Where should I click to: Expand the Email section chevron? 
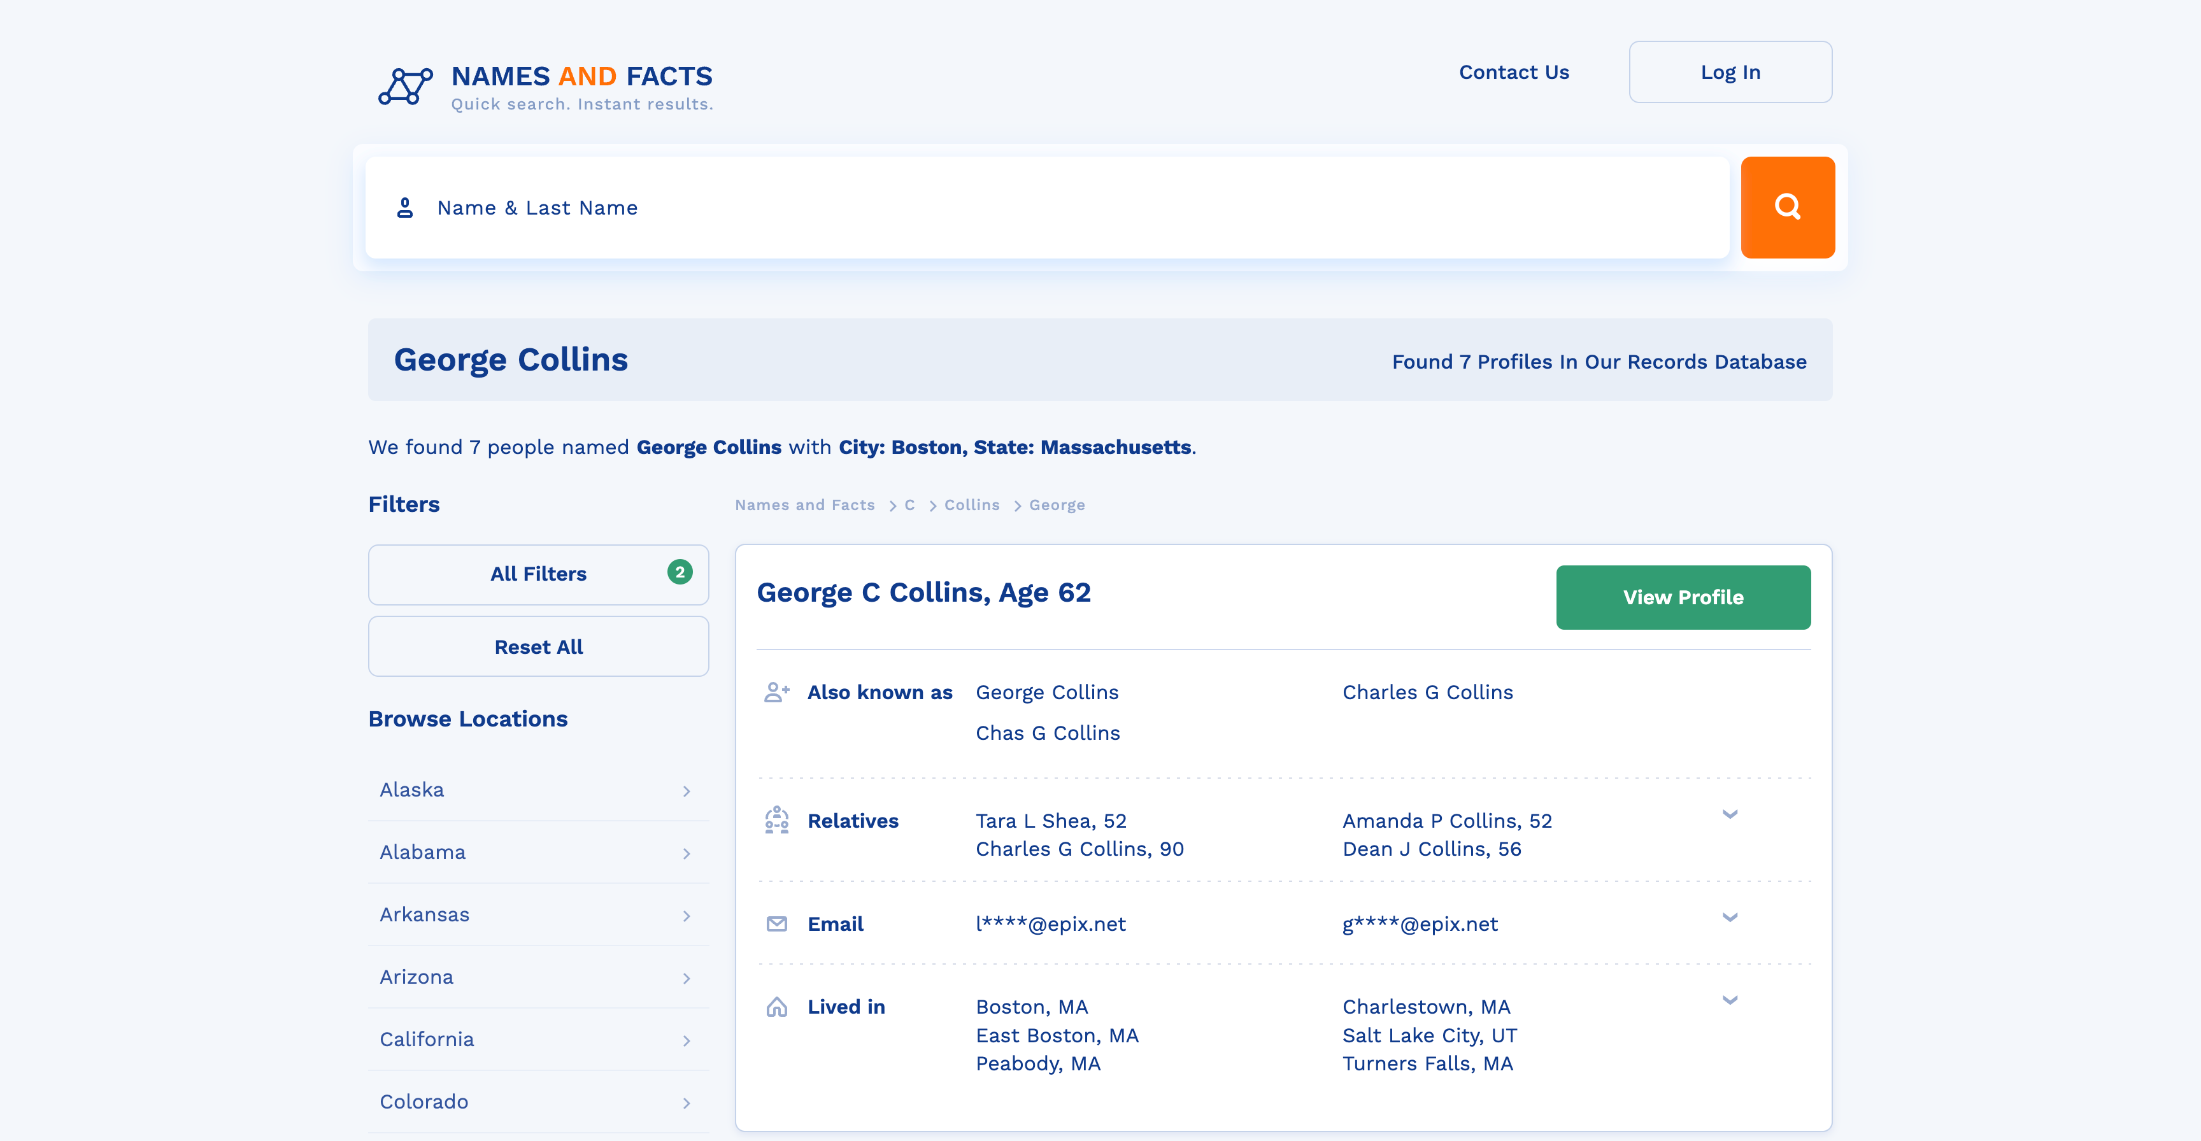1730,918
